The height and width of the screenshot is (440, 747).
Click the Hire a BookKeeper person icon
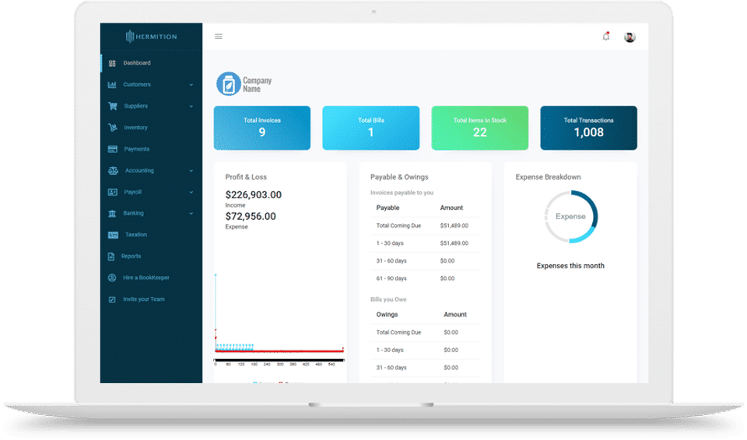(112, 278)
